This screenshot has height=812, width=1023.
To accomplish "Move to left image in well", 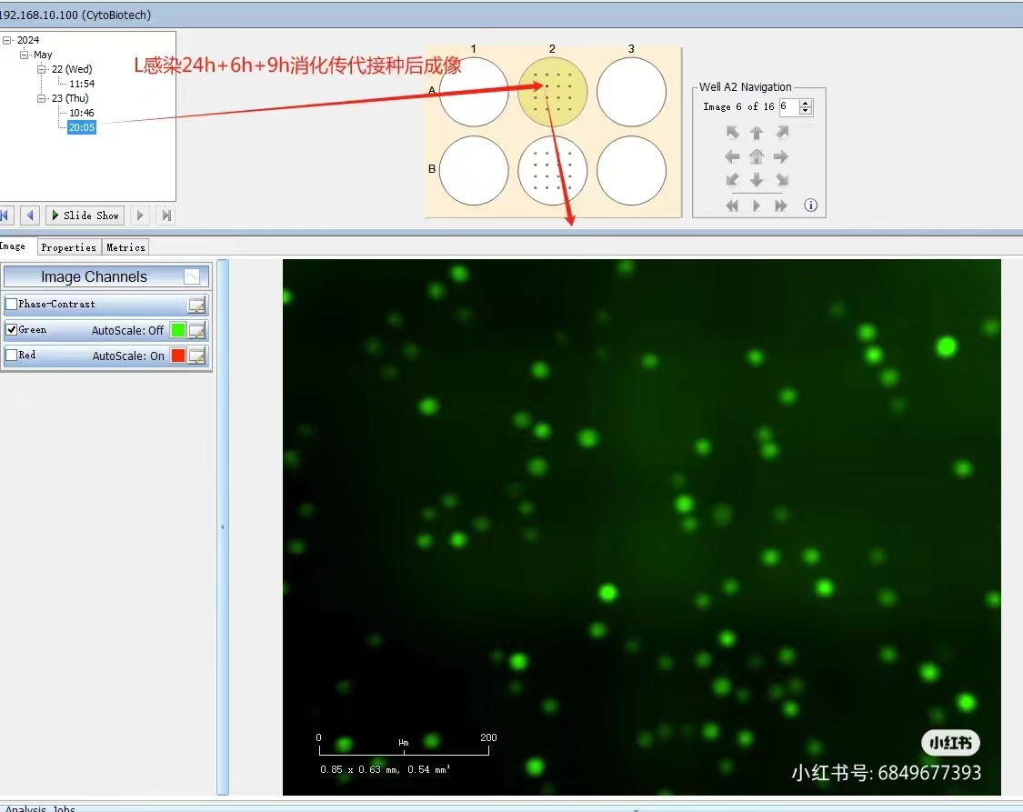I will [733, 156].
